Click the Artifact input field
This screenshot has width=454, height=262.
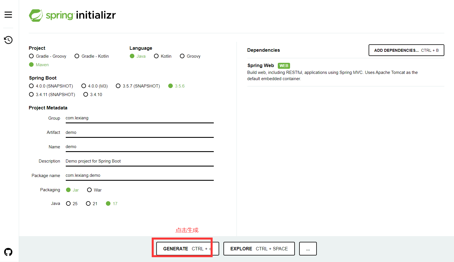(x=140, y=133)
